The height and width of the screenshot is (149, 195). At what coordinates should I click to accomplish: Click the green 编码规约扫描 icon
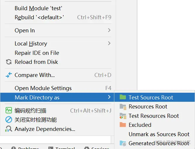click(9, 111)
